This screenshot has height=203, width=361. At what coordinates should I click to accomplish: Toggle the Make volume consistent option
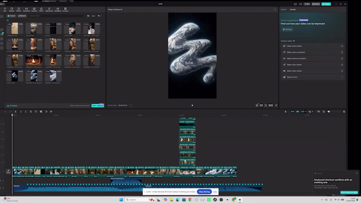pyautogui.click(x=342, y=59)
